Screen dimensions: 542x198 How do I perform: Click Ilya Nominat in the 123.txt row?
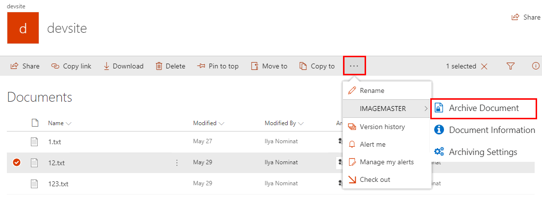(x=281, y=183)
